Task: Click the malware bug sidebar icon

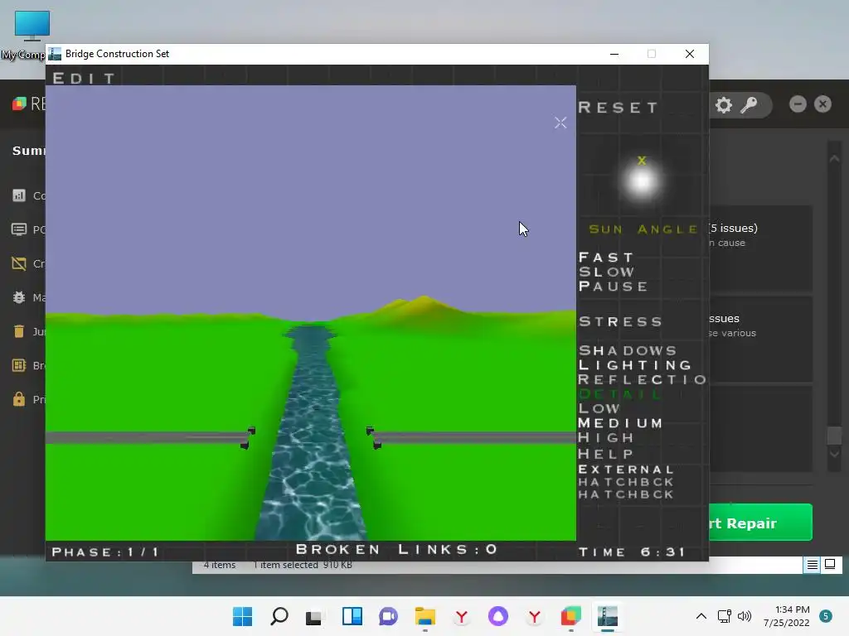Action: pyautogui.click(x=19, y=297)
